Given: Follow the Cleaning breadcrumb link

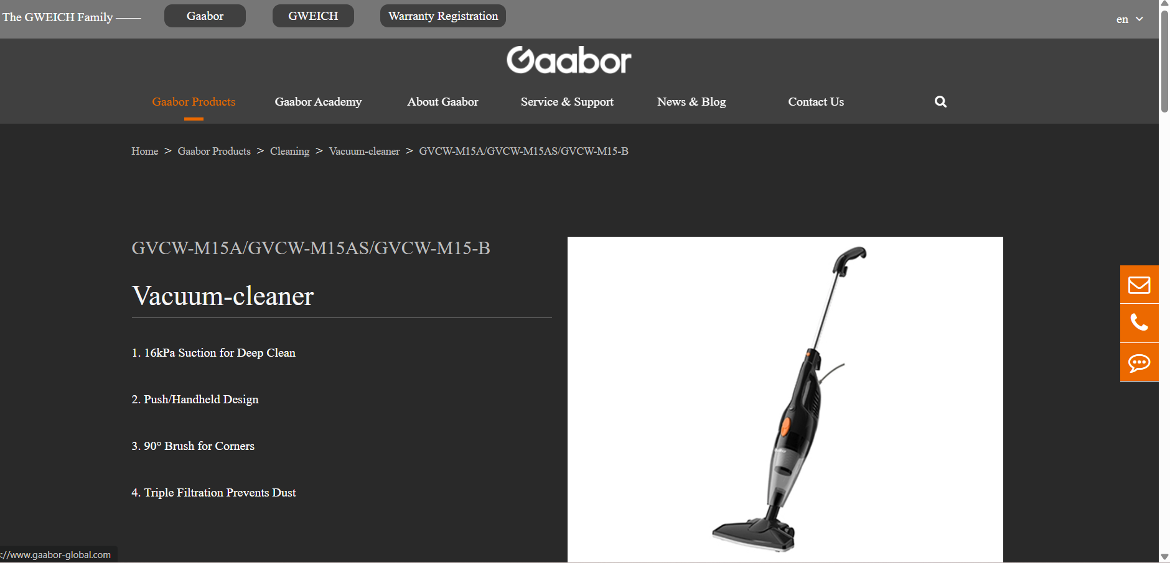Looking at the screenshot, I should tap(289, 151).
